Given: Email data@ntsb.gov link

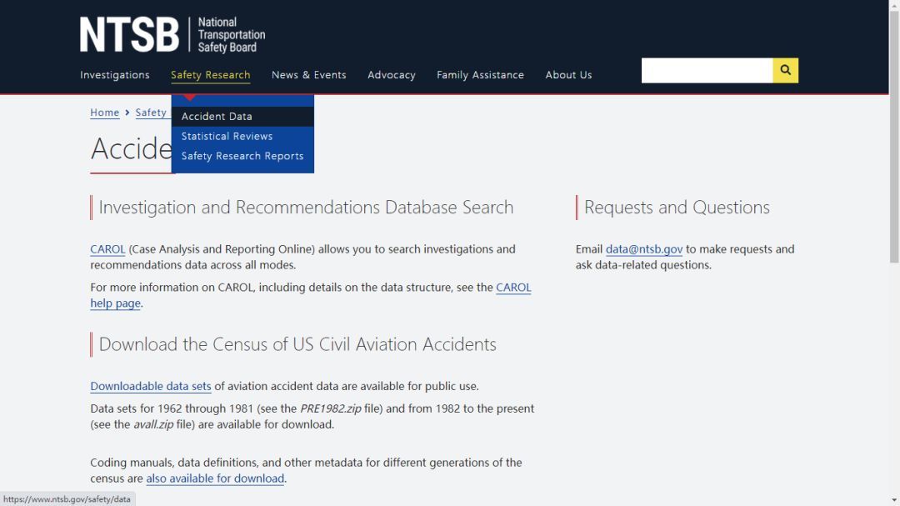Looking at the screenshot, I should [644, 249].
